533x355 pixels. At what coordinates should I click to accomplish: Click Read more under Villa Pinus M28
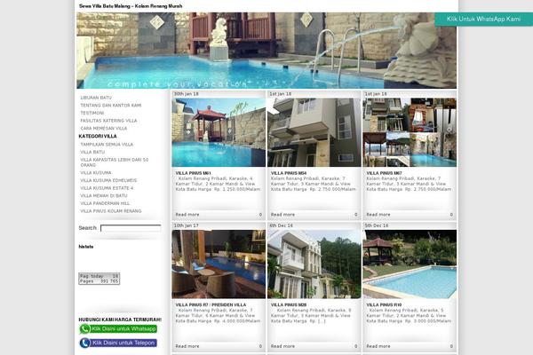[282, 346]
